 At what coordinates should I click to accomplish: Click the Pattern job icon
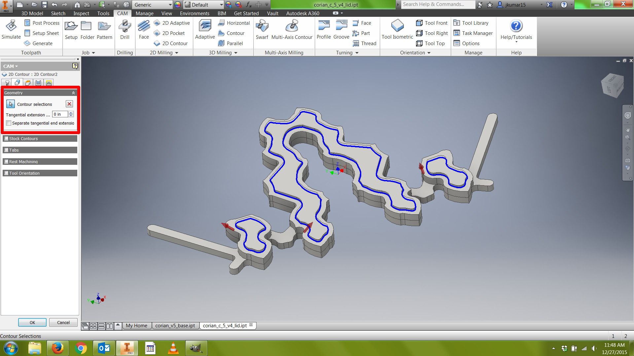tap(104, 30)
